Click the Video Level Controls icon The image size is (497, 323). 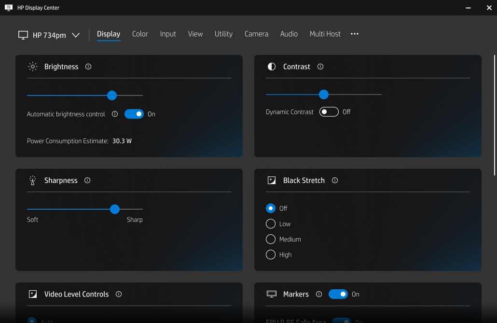pos(32,294)
